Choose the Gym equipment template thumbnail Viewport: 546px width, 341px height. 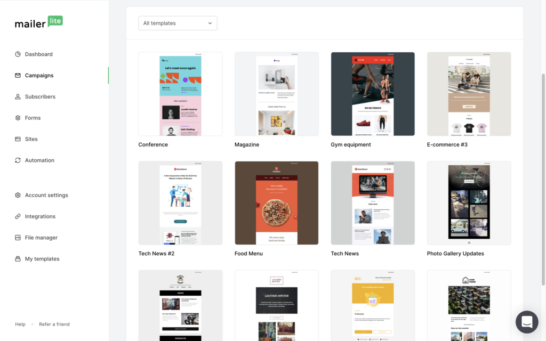pyautogui.click(x=373, y=94)
